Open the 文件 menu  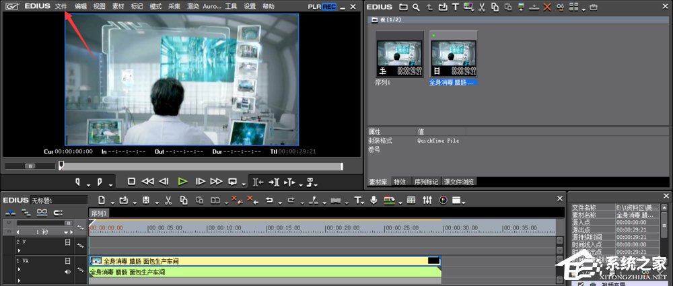click(61, 6)
